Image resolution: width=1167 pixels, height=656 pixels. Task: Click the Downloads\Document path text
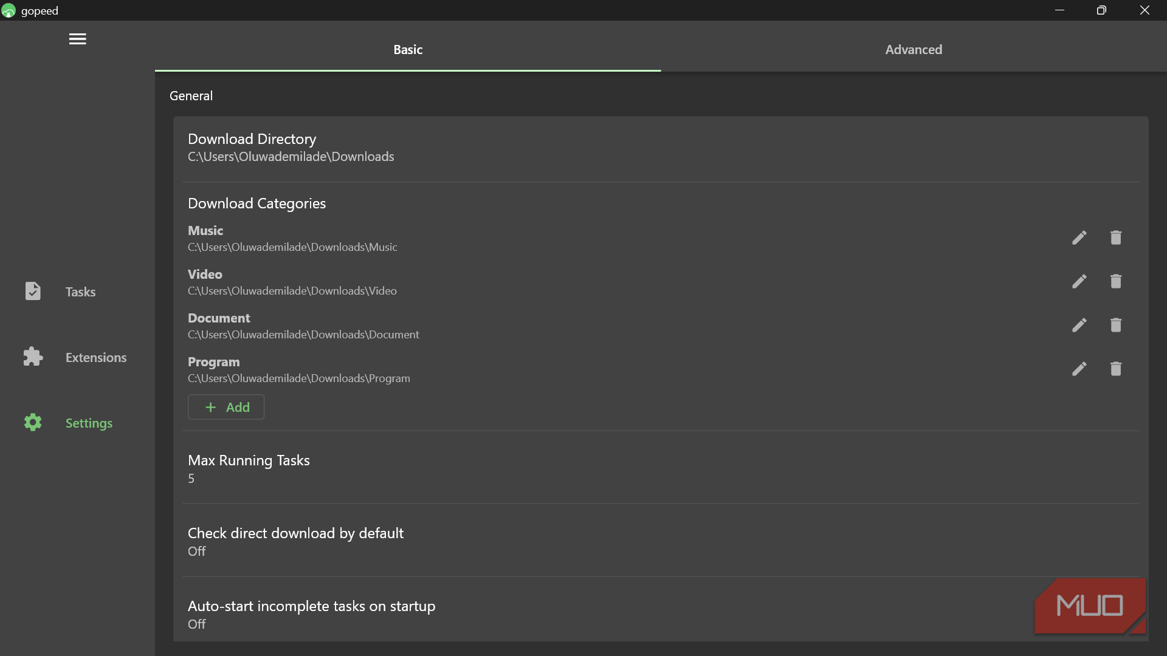tap(303, 335)
